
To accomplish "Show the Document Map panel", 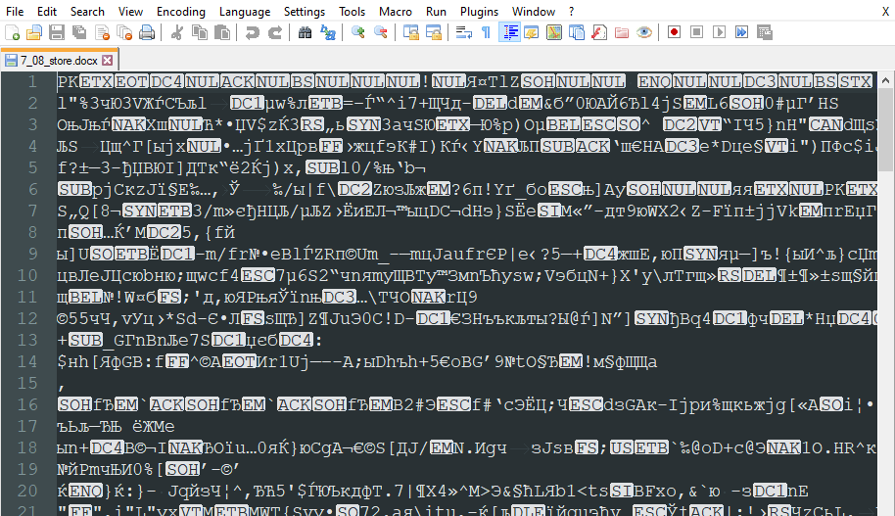I will point(553,32).
